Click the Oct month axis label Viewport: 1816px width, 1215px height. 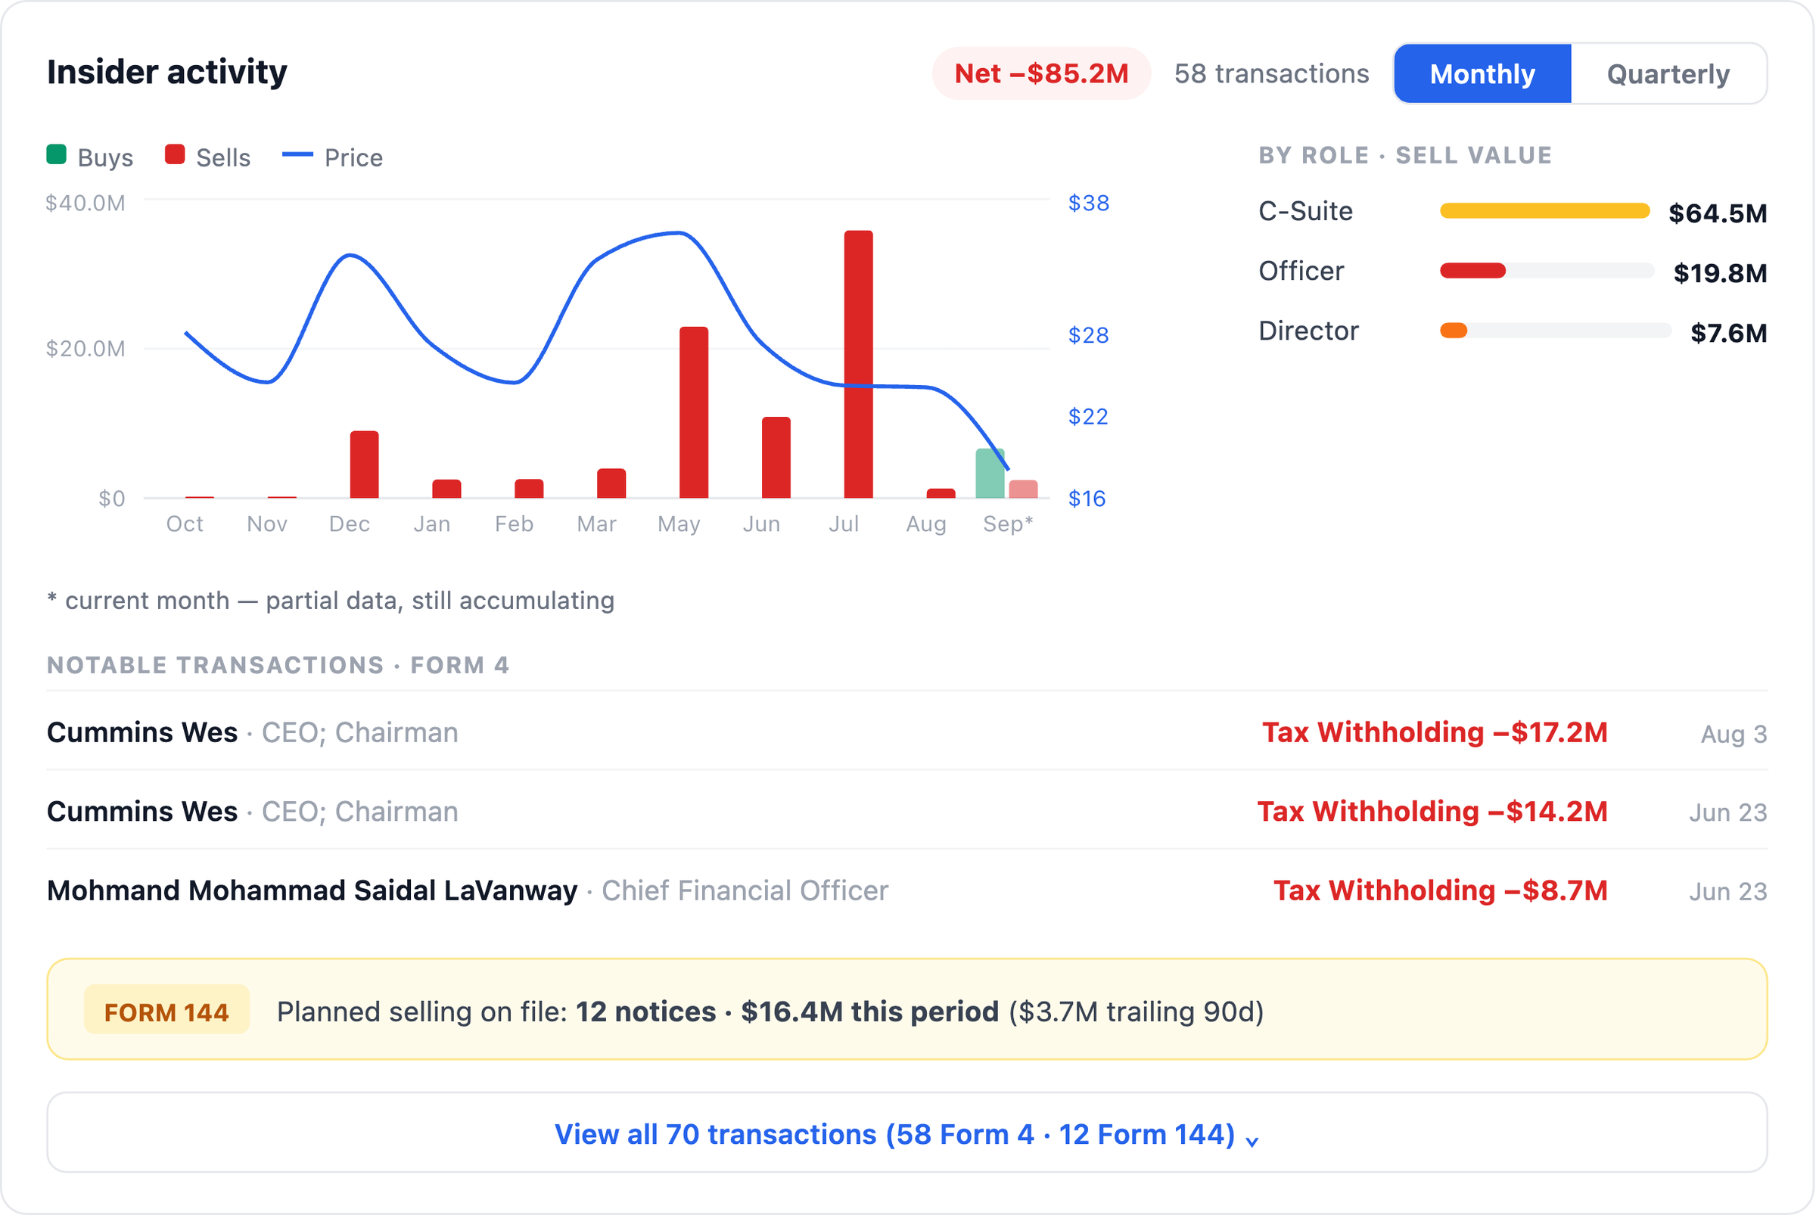coord(185,524)
